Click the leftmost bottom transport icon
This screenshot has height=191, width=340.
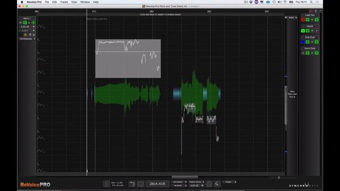[106, 184]
